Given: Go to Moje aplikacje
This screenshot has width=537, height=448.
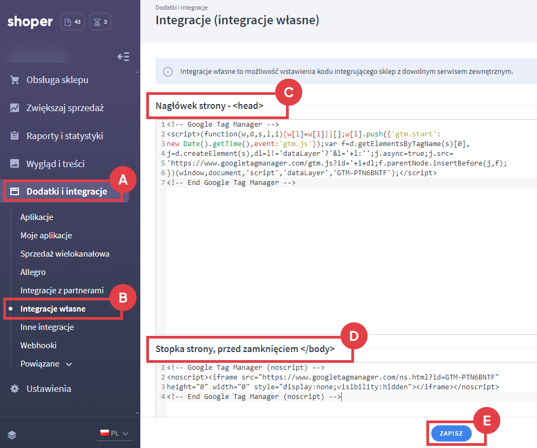Looking at the screenshot, I should click(x=46, y=236).
